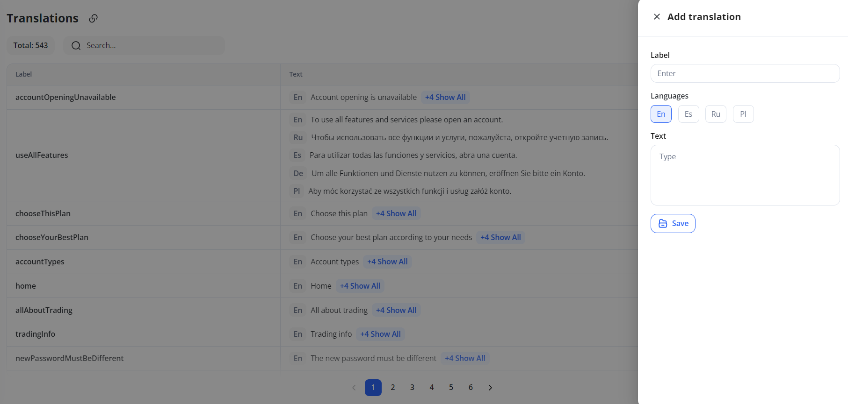Go to page 5
Screen dimensions: 848x404
(x=451, y=388)
